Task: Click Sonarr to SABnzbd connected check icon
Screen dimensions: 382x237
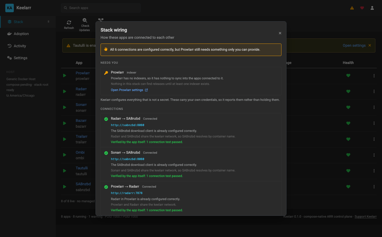Action: [106, 153]
